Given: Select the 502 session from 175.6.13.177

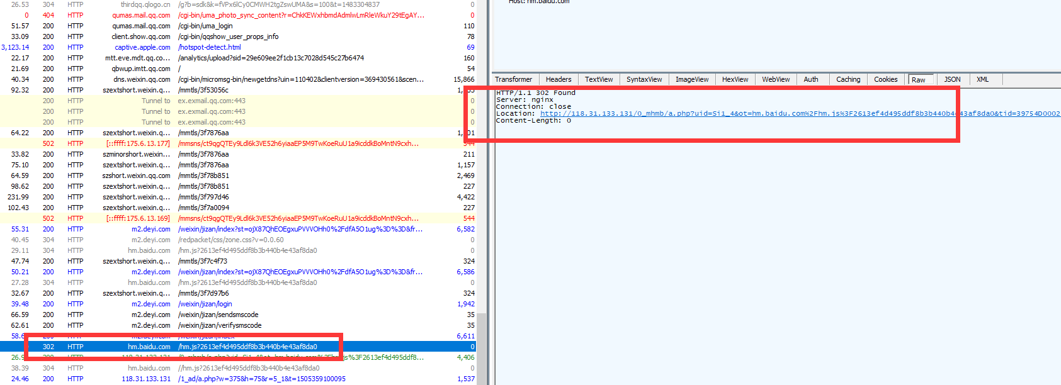Looking at the screenshot, I should pos(238,143).
